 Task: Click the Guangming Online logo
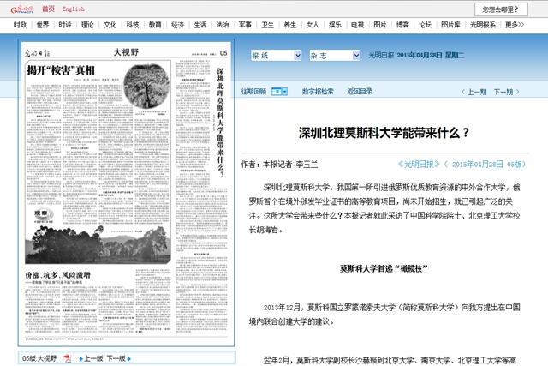pos(21,9)
